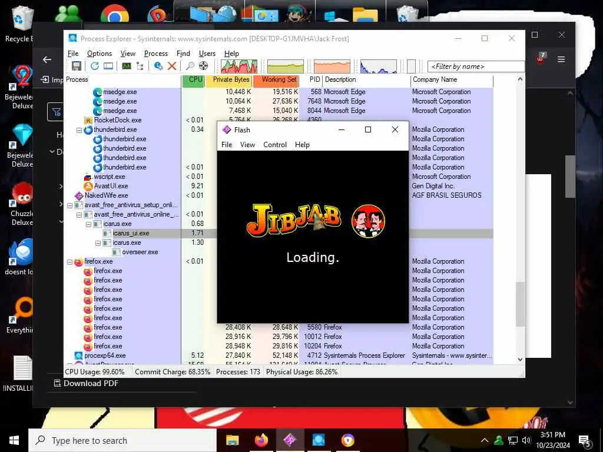Viewport: 603px width, 452px height.
Task: Click the Refresh Now toolbar icon
Action: 95,66
